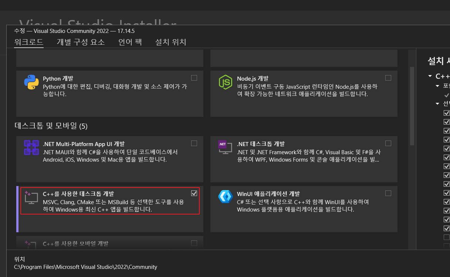Screen dimensions: 450x277
Task: Check the .NET 데스크톱 개발 checkbox
Action: [388, 143]
